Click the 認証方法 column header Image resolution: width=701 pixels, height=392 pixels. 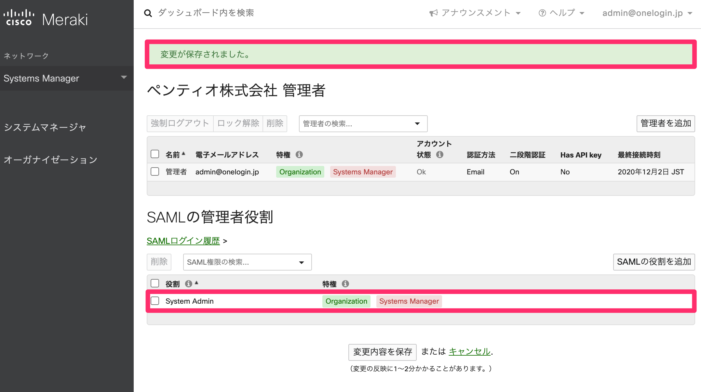481,155
